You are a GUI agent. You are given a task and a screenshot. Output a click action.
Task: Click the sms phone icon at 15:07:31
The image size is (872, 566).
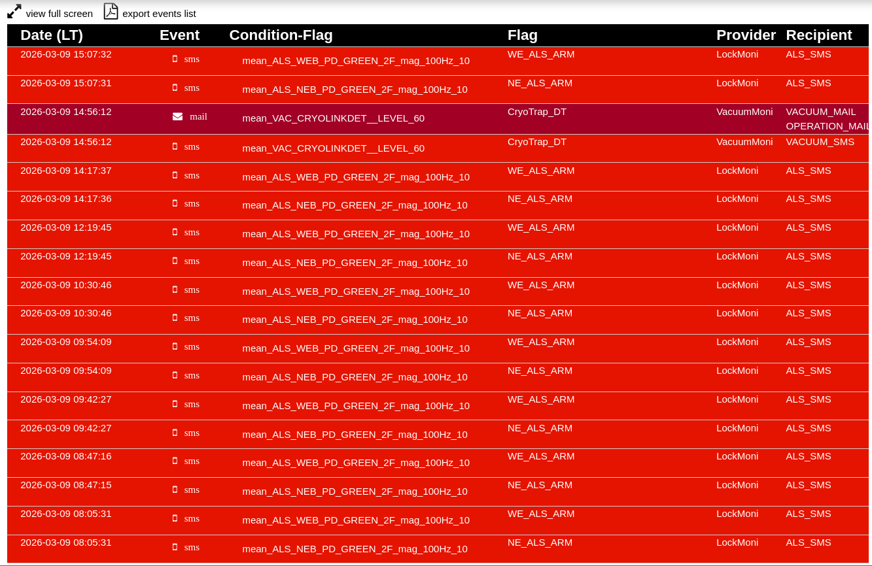(175, 88)
